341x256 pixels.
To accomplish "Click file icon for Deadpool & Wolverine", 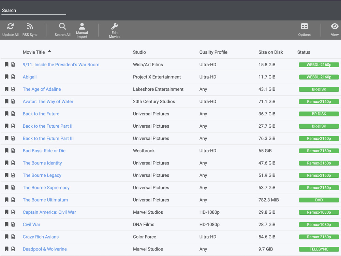I will [x=13, y=249].
